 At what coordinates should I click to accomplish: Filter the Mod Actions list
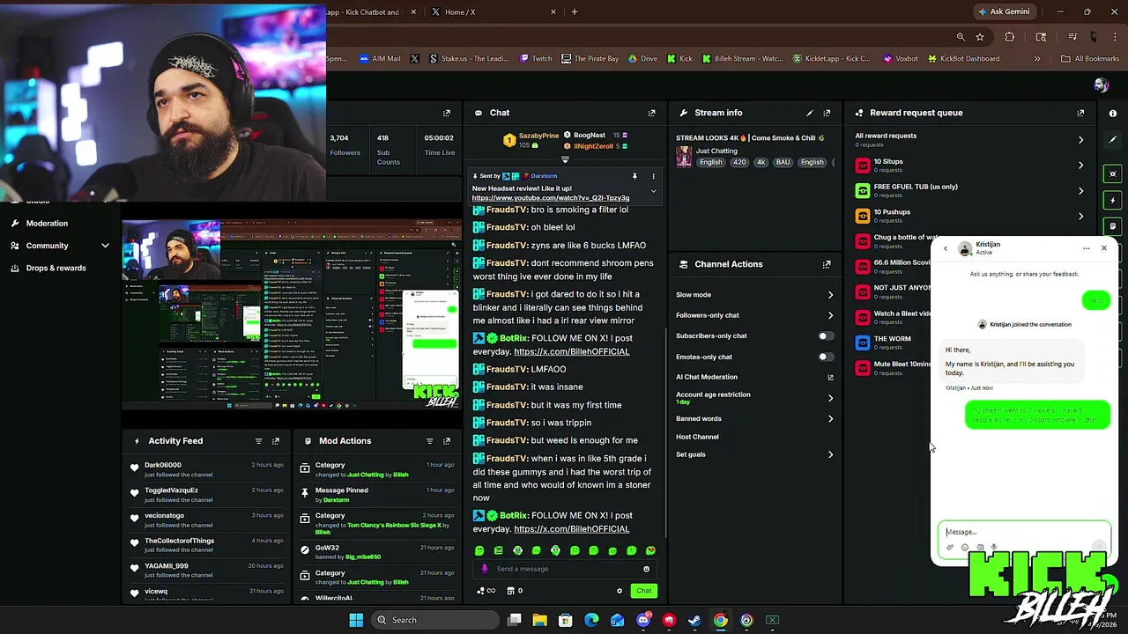click(x=429, y=441)
